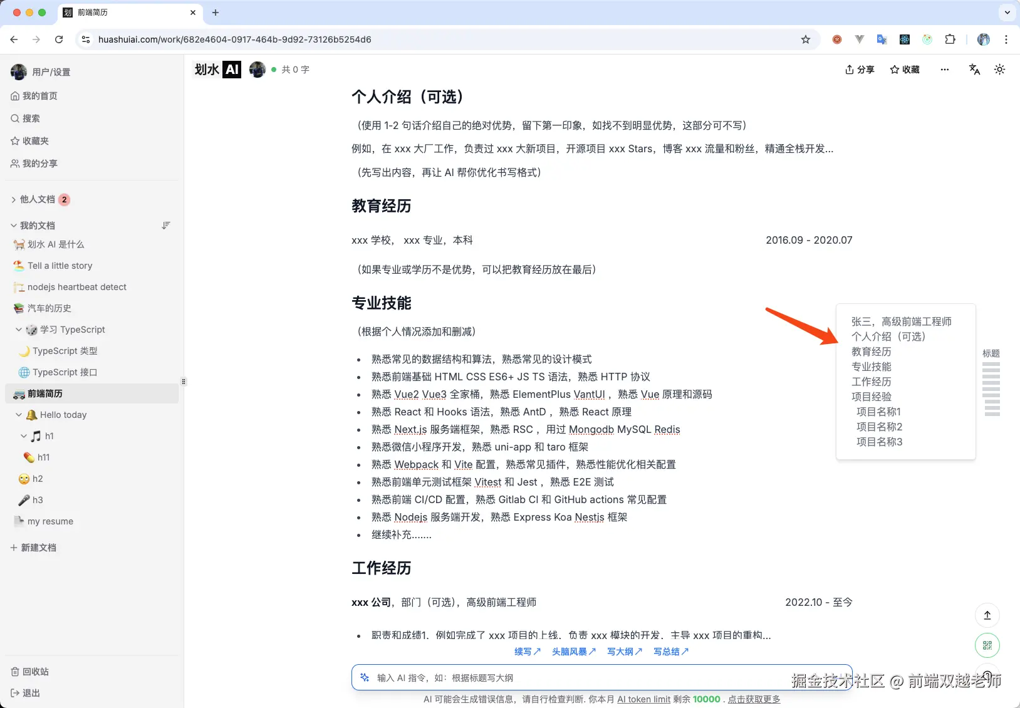The image size is (1020, 708).
Task: Collapse the 我的文档 section
Action: [x=14, y=226]
